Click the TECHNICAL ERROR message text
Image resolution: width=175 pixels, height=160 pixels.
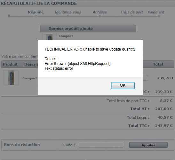[90, 49]
